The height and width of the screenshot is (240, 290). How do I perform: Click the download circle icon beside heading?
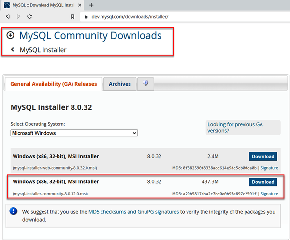(10, 35)
